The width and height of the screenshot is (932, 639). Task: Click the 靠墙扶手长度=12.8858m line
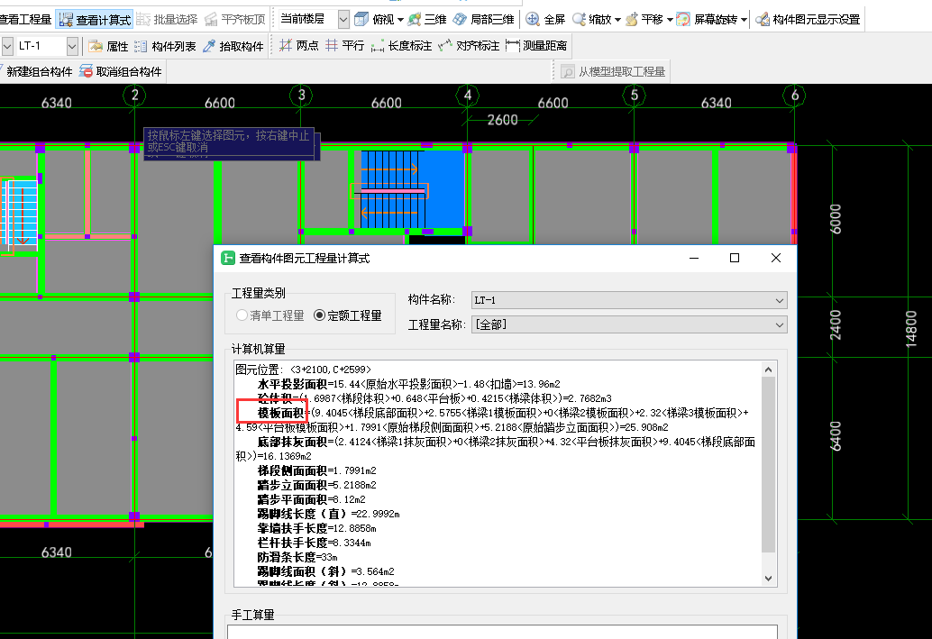(316, 528)
